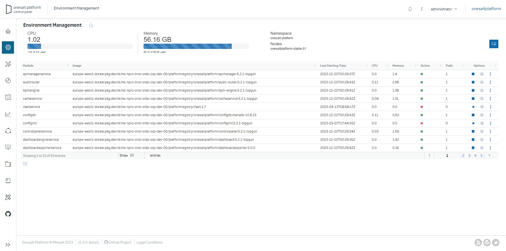Click the blue screen button at right
Viewport: 506px width, 251px height.
[x=494, y=44]
